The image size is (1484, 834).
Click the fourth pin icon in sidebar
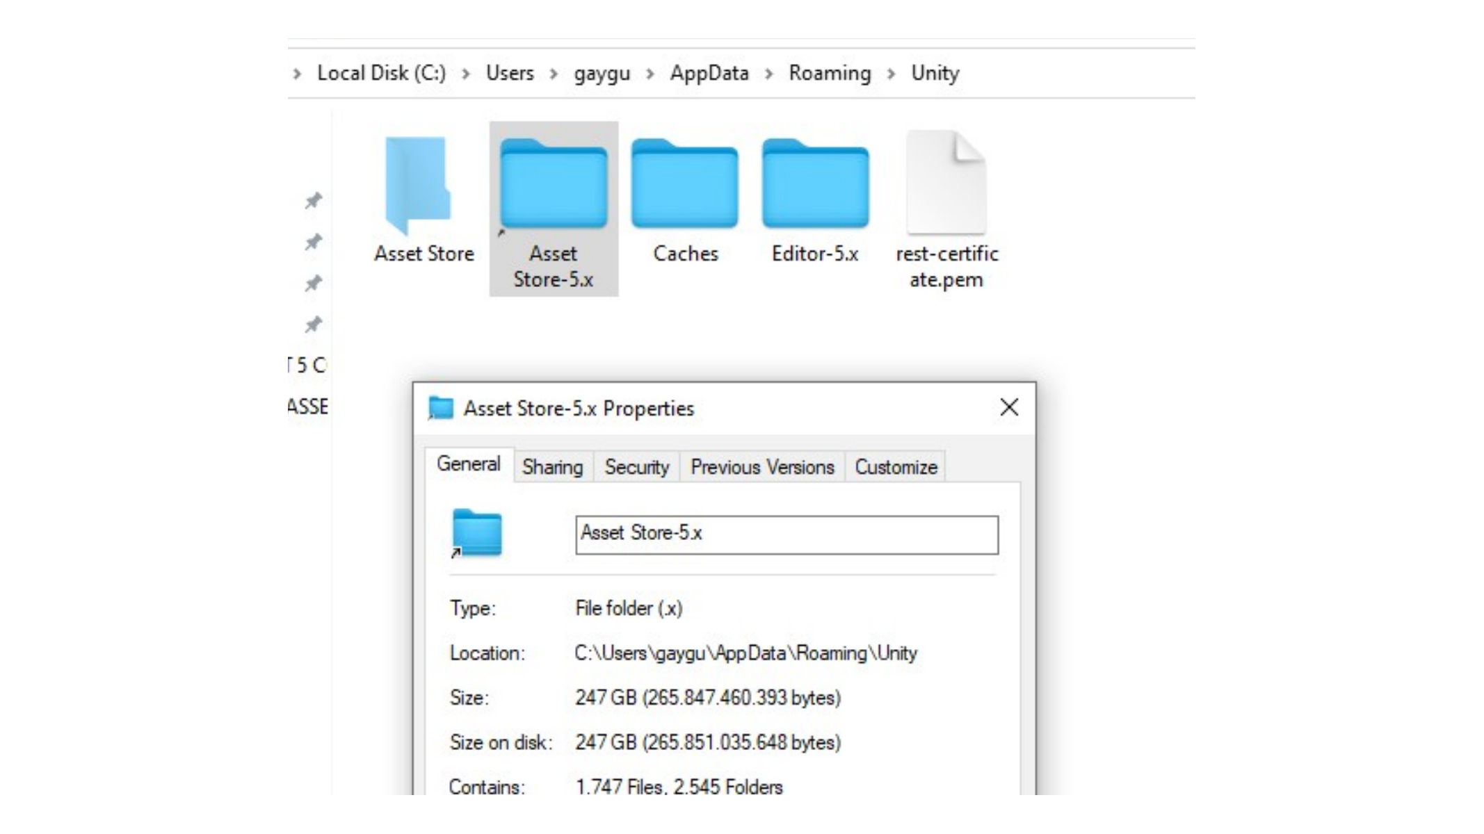tap(314, 325)
